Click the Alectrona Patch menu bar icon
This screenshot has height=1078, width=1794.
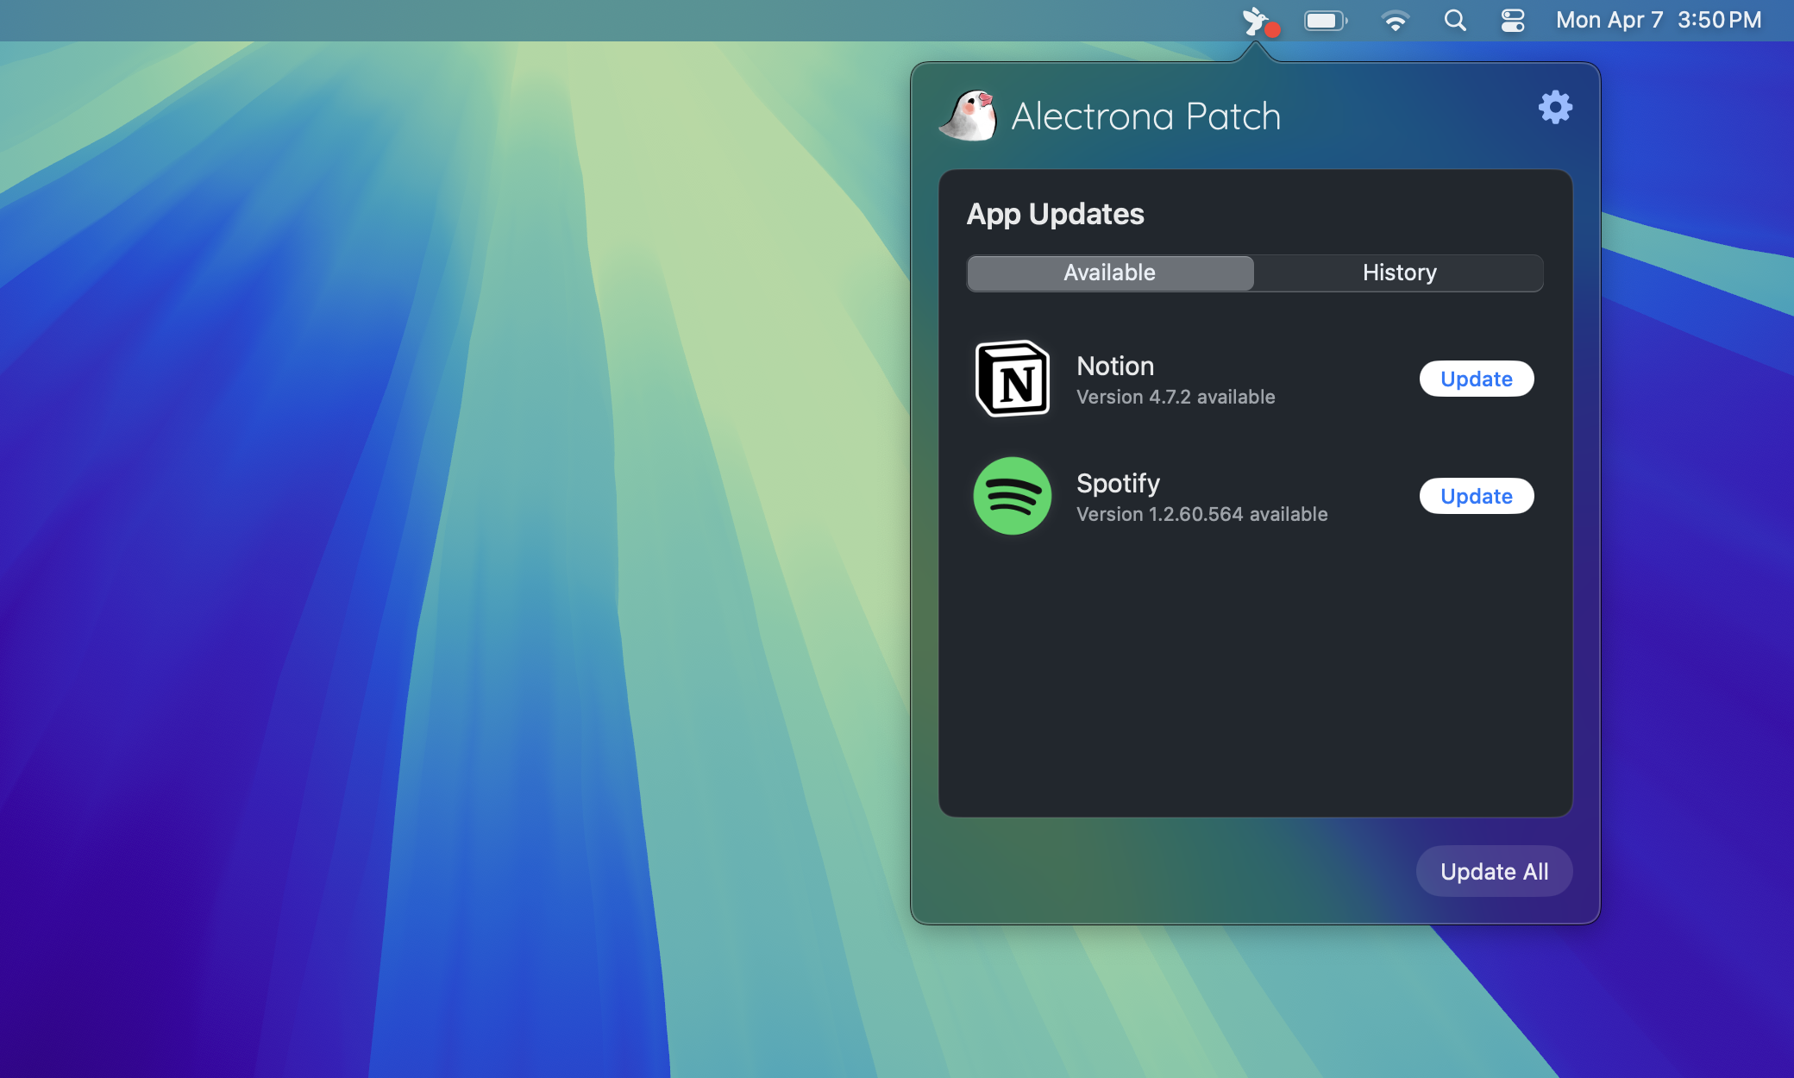click(1255, 20)
